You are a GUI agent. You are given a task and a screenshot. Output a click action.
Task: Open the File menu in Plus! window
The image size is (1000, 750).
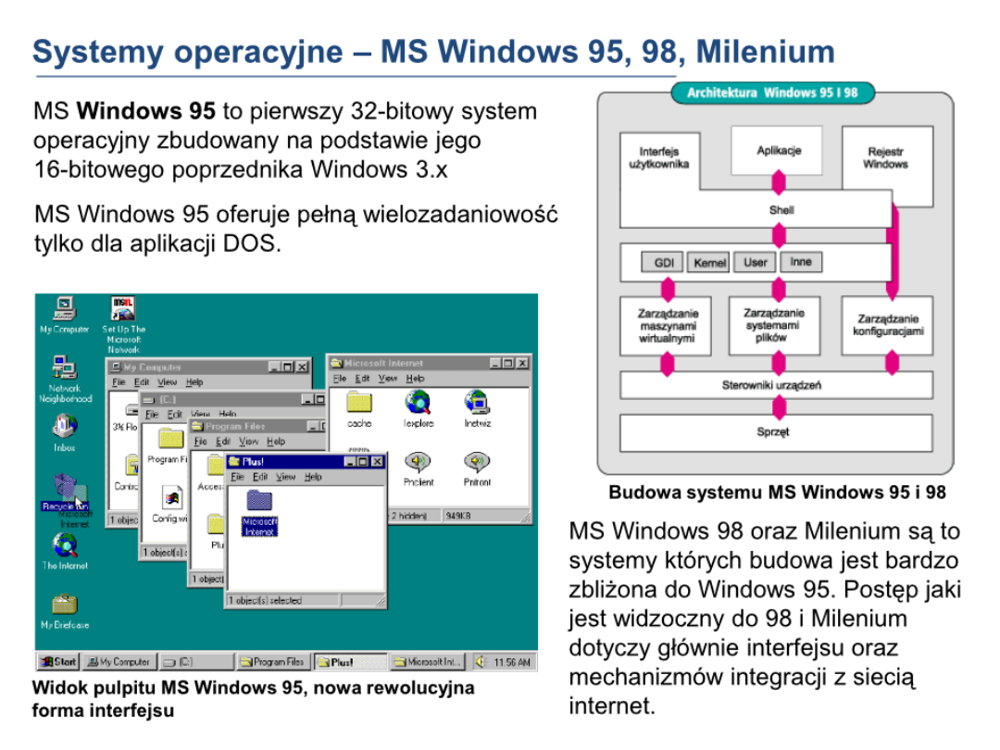(x=237, y=477)
